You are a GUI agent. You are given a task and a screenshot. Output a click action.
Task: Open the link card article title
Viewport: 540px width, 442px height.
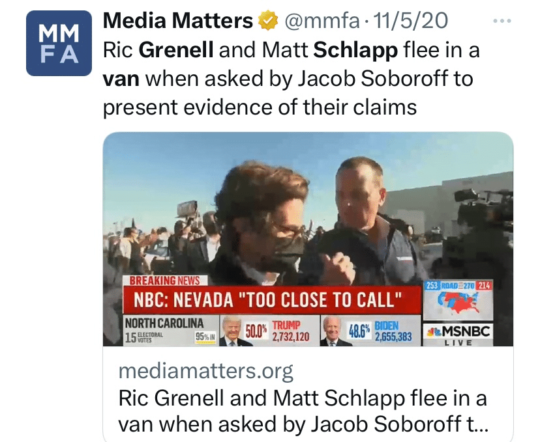click(x=303, y=411)
